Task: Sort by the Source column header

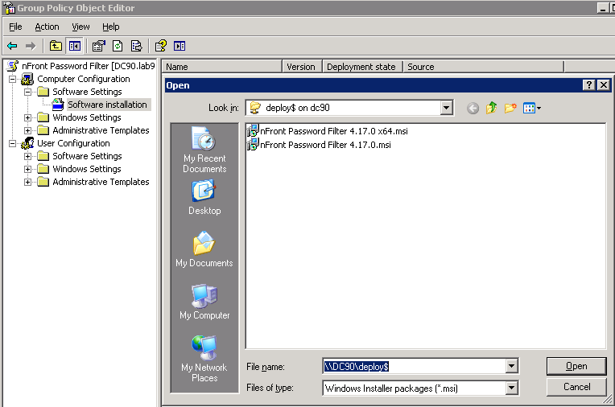Action: (484, 67)
